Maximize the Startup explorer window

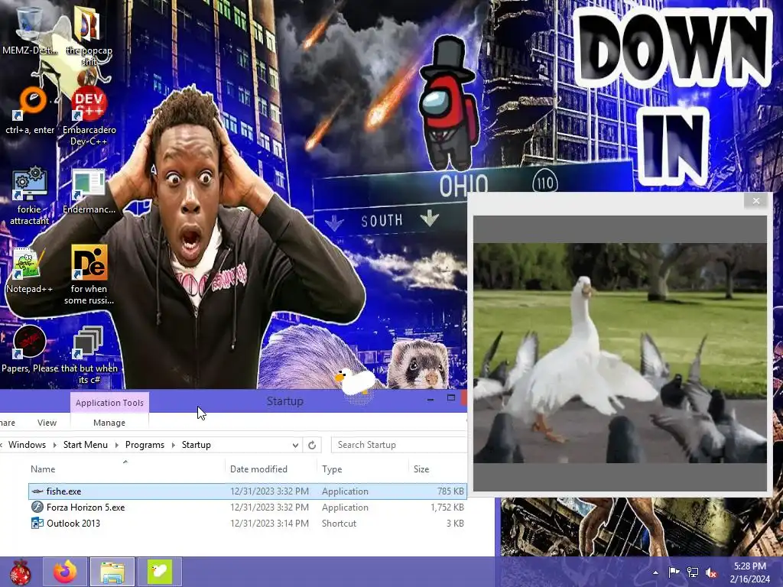(x=451, y=398)
